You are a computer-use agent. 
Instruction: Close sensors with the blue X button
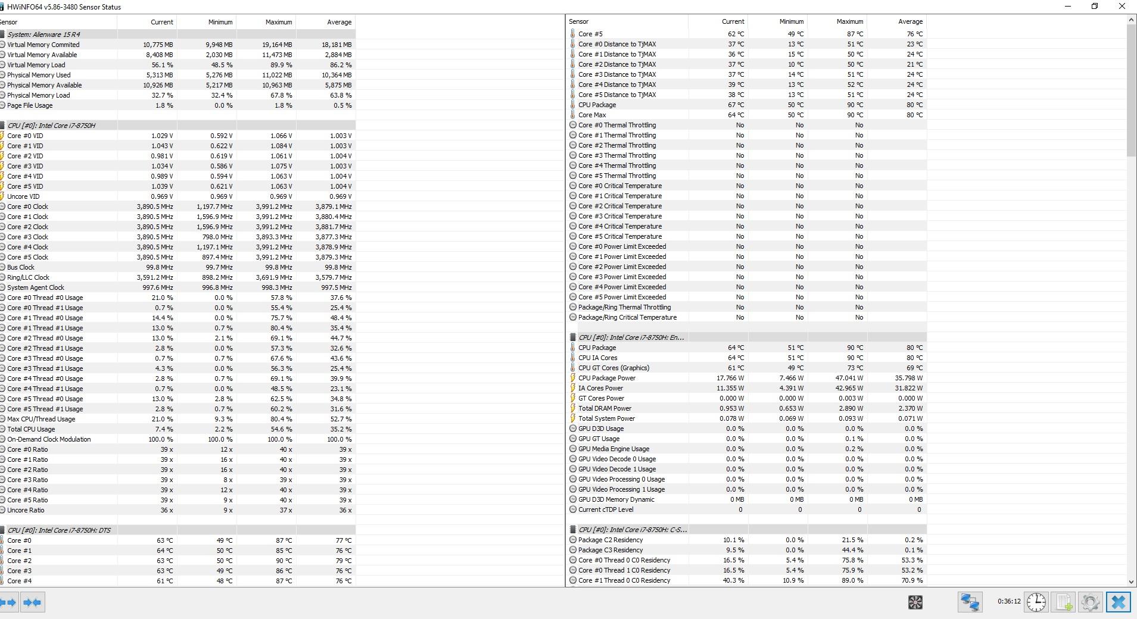tap(1118, 602)
